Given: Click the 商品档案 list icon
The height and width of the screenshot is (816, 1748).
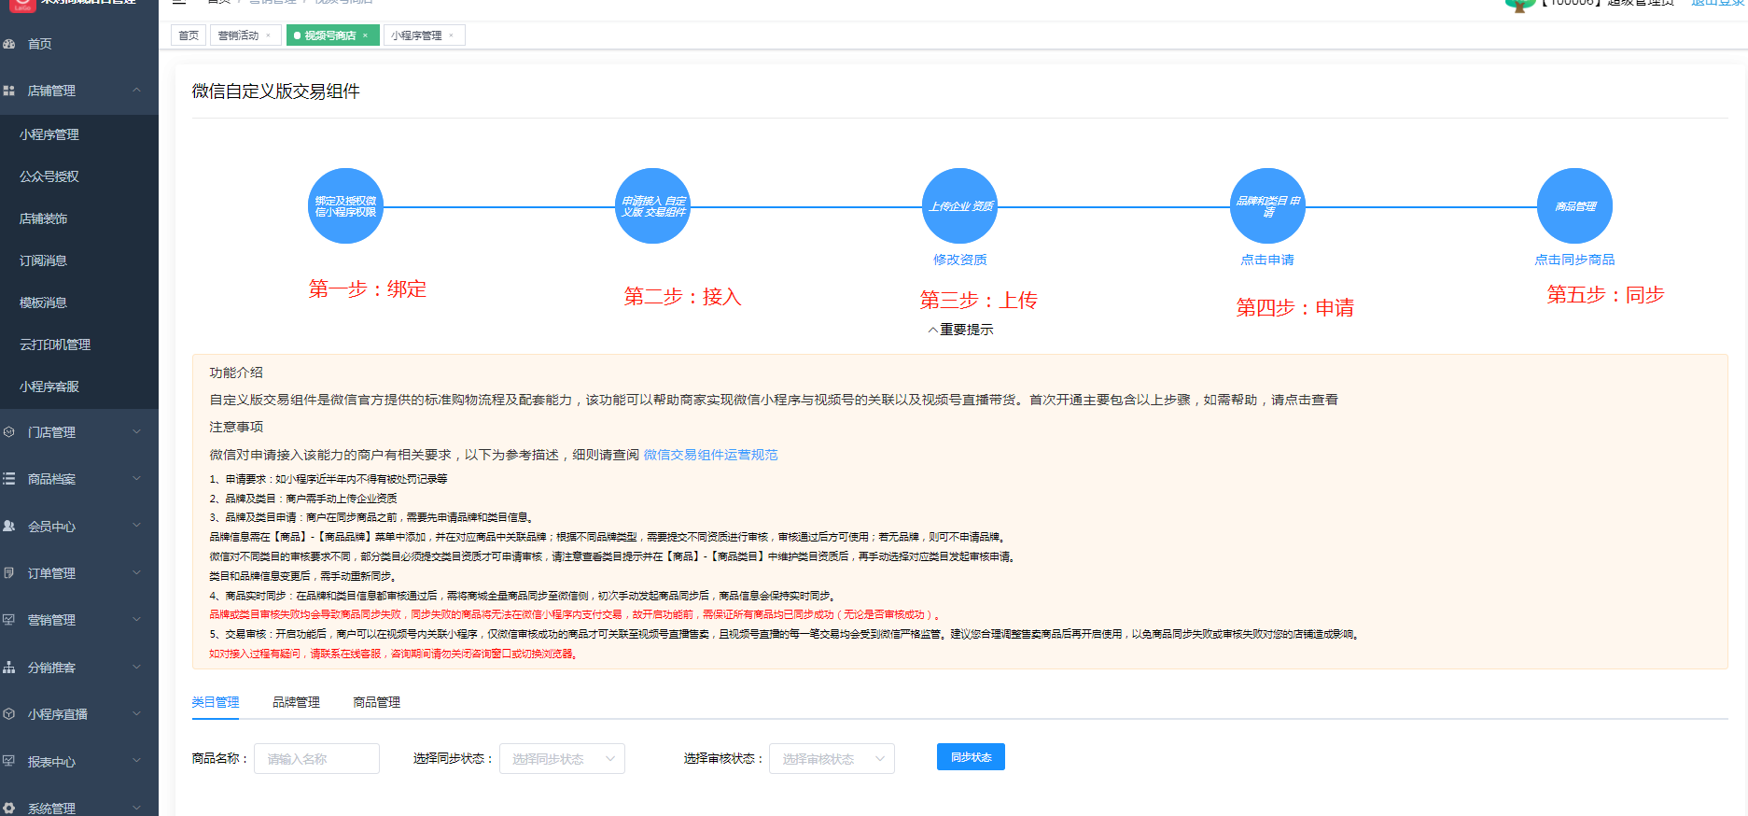Looking at the screenshot, I should click(x=9, y=479).
